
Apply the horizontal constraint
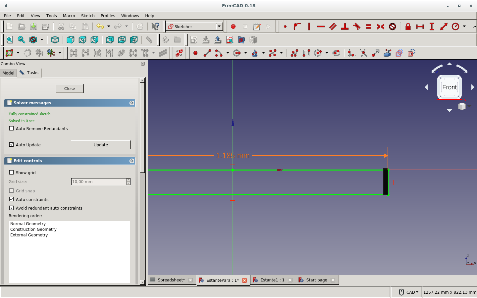point(321,26)
